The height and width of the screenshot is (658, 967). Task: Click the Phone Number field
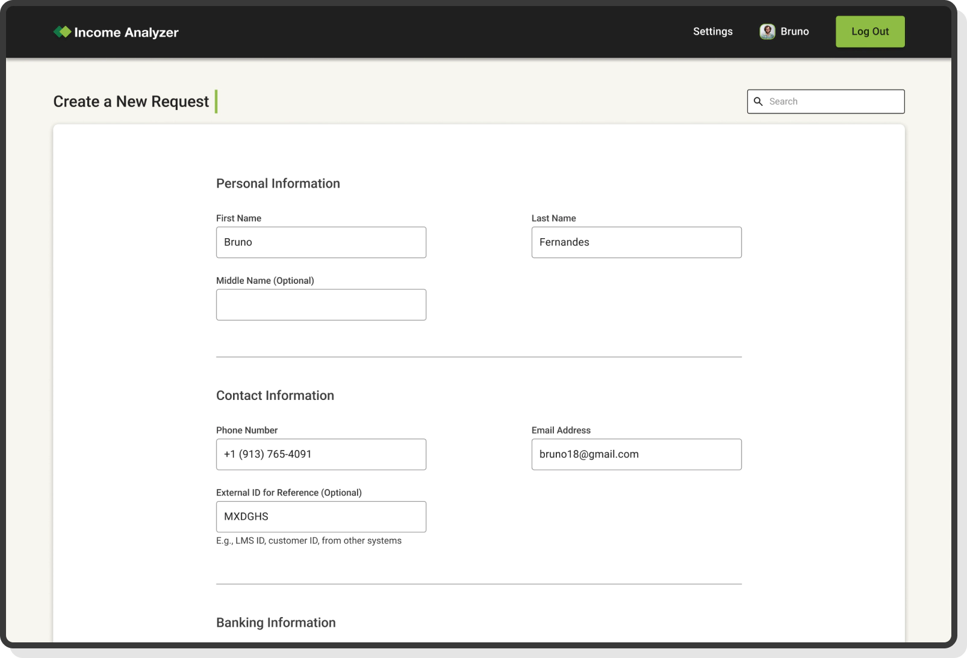[321, 454]
